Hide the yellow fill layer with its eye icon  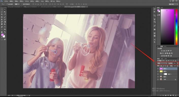pyautogui.click(x=158, y=71)
